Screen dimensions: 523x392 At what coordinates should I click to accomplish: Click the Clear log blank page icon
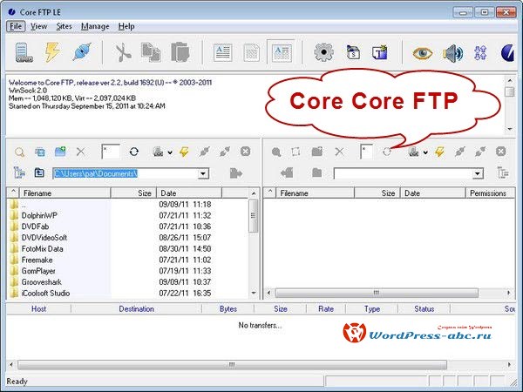click(252, 52)
